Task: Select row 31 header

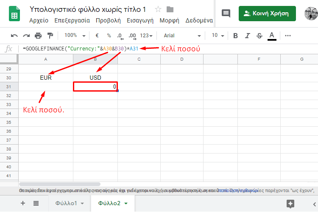Action: coord(9,86)
